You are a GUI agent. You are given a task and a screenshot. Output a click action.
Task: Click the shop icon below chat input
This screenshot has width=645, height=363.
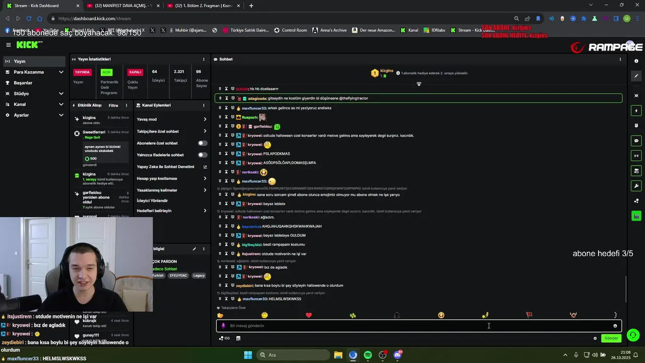238,338
